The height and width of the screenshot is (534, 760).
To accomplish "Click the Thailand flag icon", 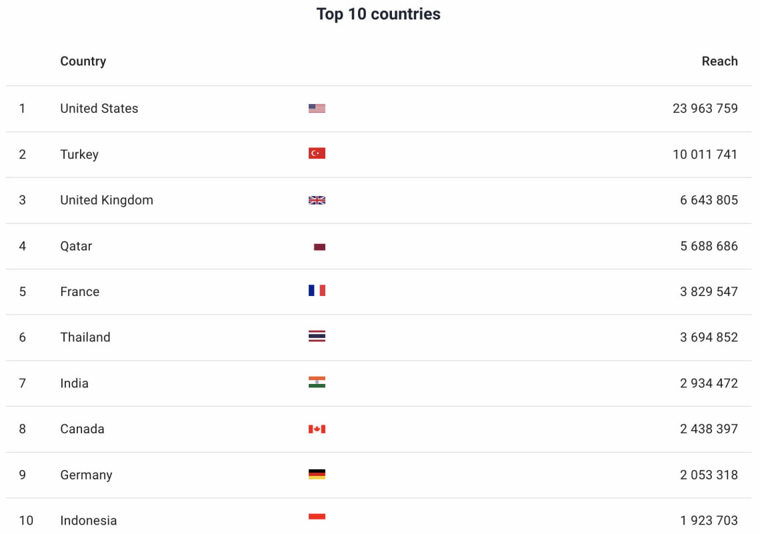I will [317, 337].
